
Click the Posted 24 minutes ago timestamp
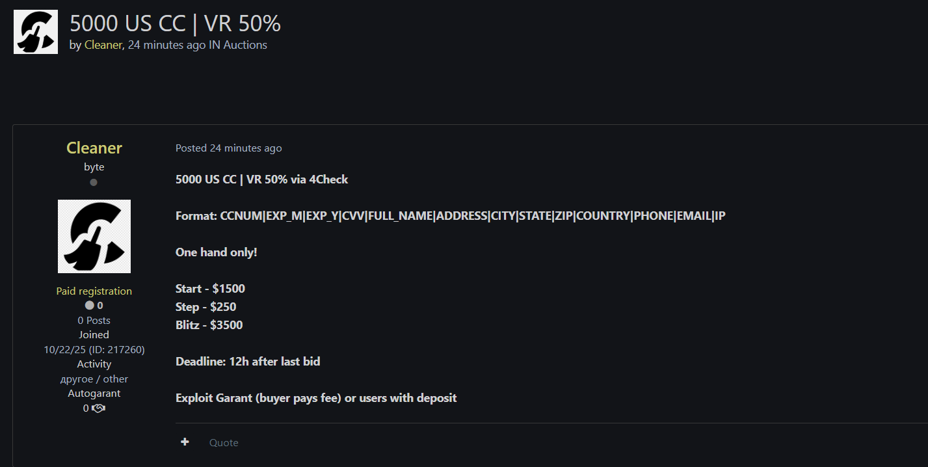[228, 148]
